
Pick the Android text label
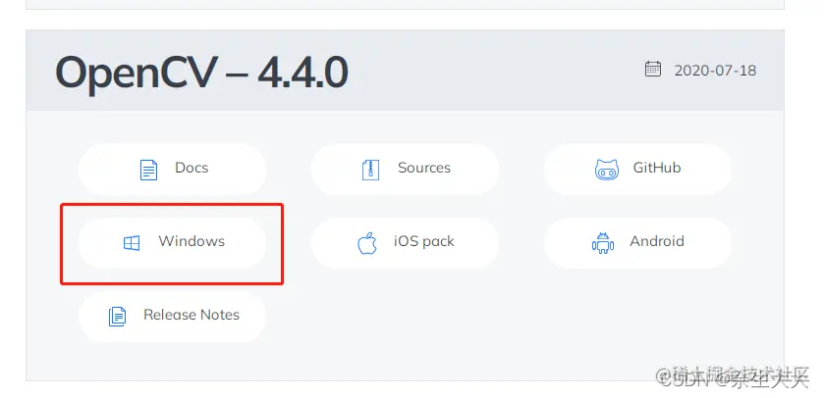657,241
